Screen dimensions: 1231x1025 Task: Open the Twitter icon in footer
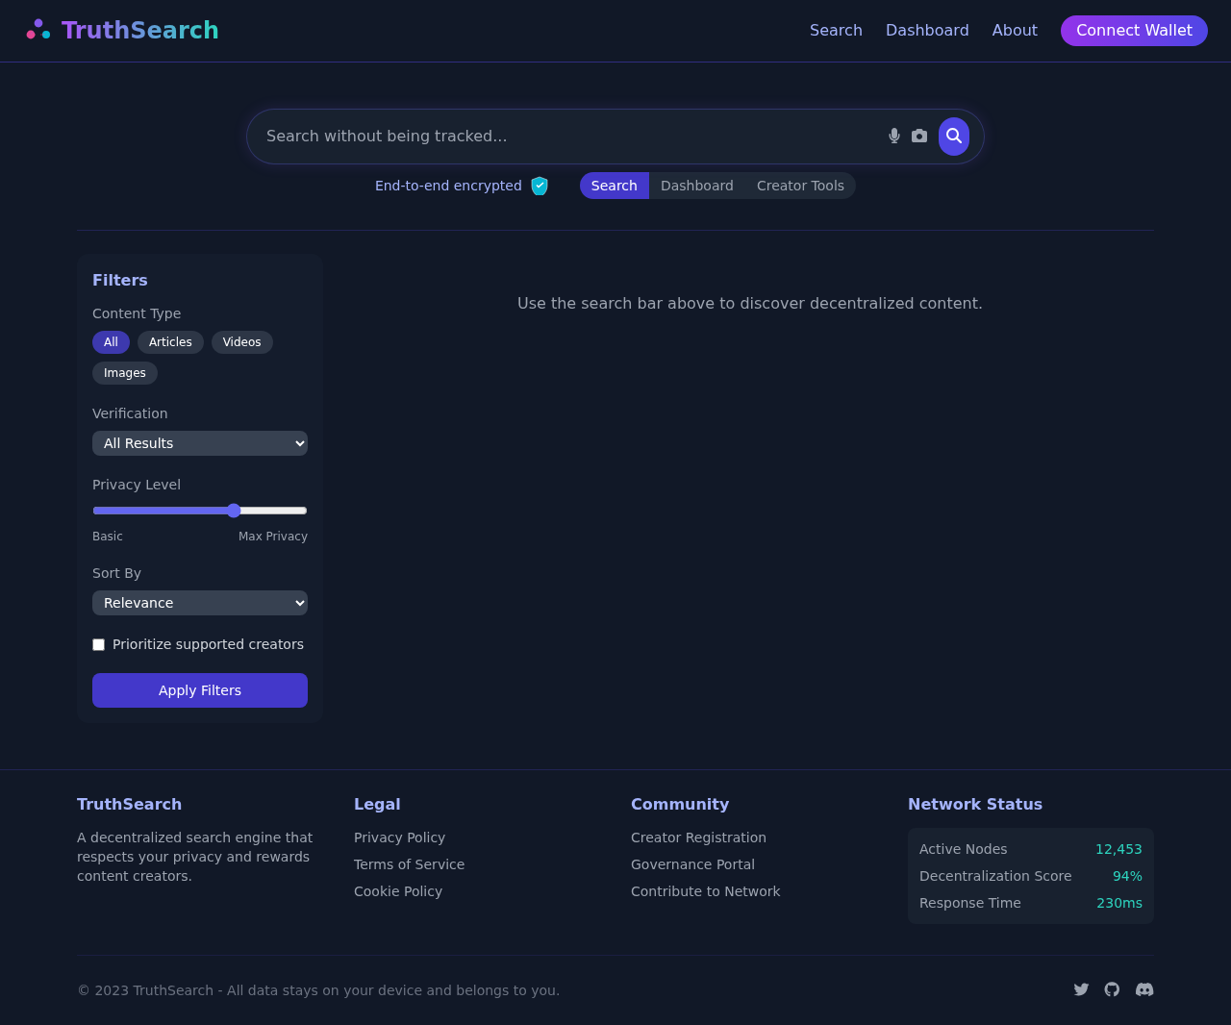1081,989
